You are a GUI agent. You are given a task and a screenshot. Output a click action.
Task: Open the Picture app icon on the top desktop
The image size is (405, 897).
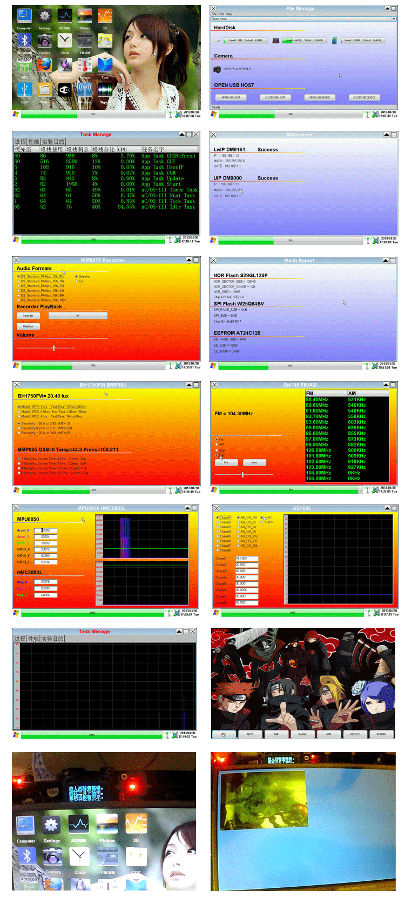85,16
